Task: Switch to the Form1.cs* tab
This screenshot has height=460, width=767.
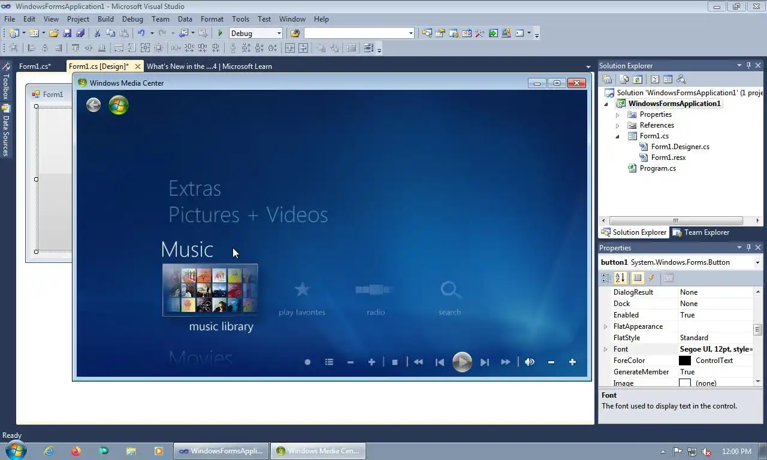Action: pyautogui.click(x=35, y=66)
